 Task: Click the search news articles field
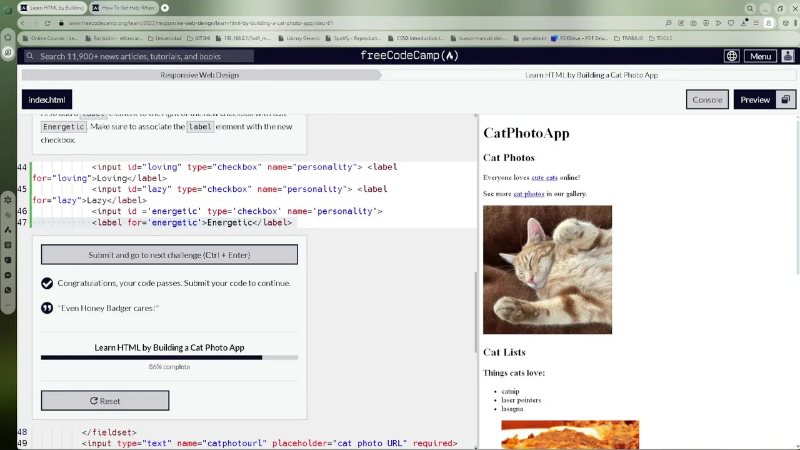pos(138,56)
